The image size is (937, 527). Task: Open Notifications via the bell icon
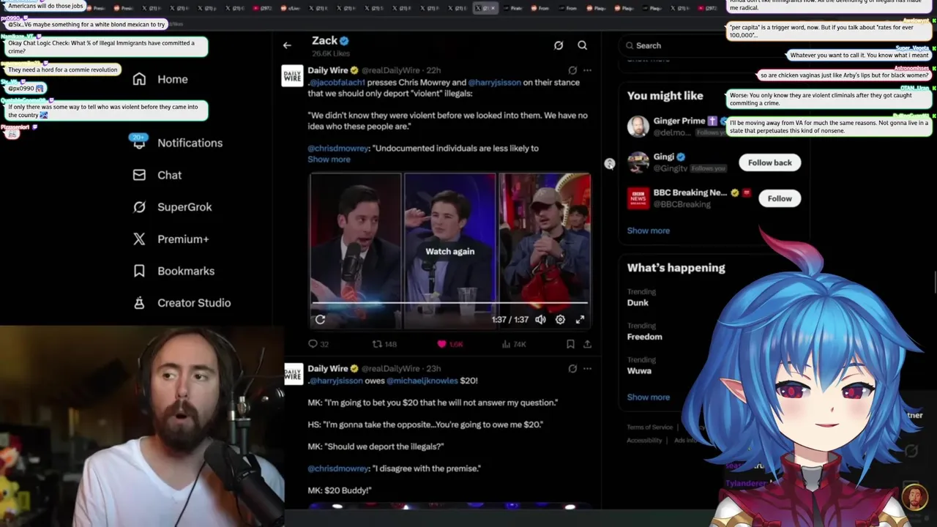pyautogui.click(x=139, y=143)
